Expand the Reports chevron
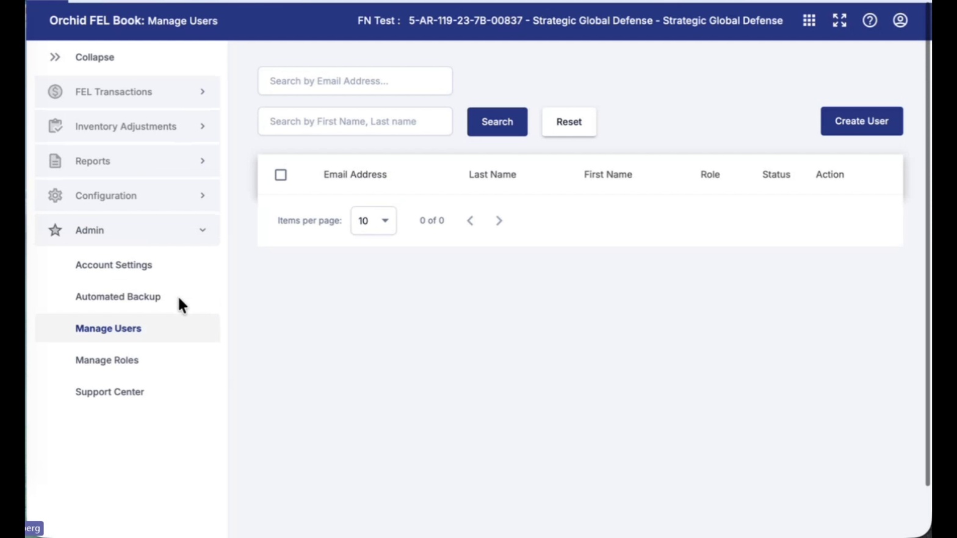 pyautogui.click(x=203, y=161)
